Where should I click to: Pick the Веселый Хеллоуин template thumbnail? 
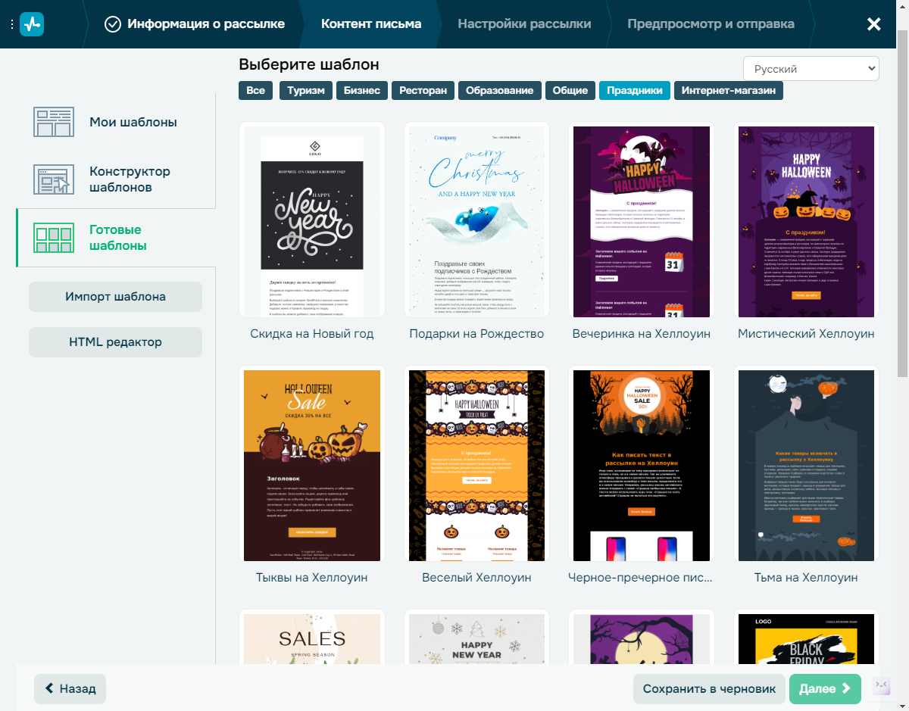pos(477,463)
